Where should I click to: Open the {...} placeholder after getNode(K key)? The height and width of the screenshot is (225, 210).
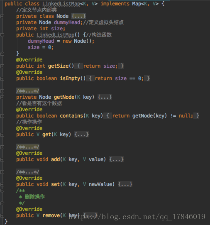click(x=105, y=97)
